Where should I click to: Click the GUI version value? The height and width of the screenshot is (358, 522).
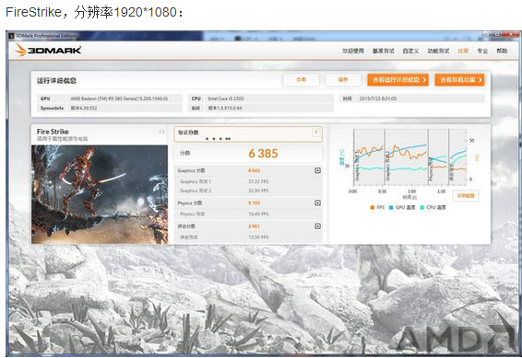tap(225, 109)
